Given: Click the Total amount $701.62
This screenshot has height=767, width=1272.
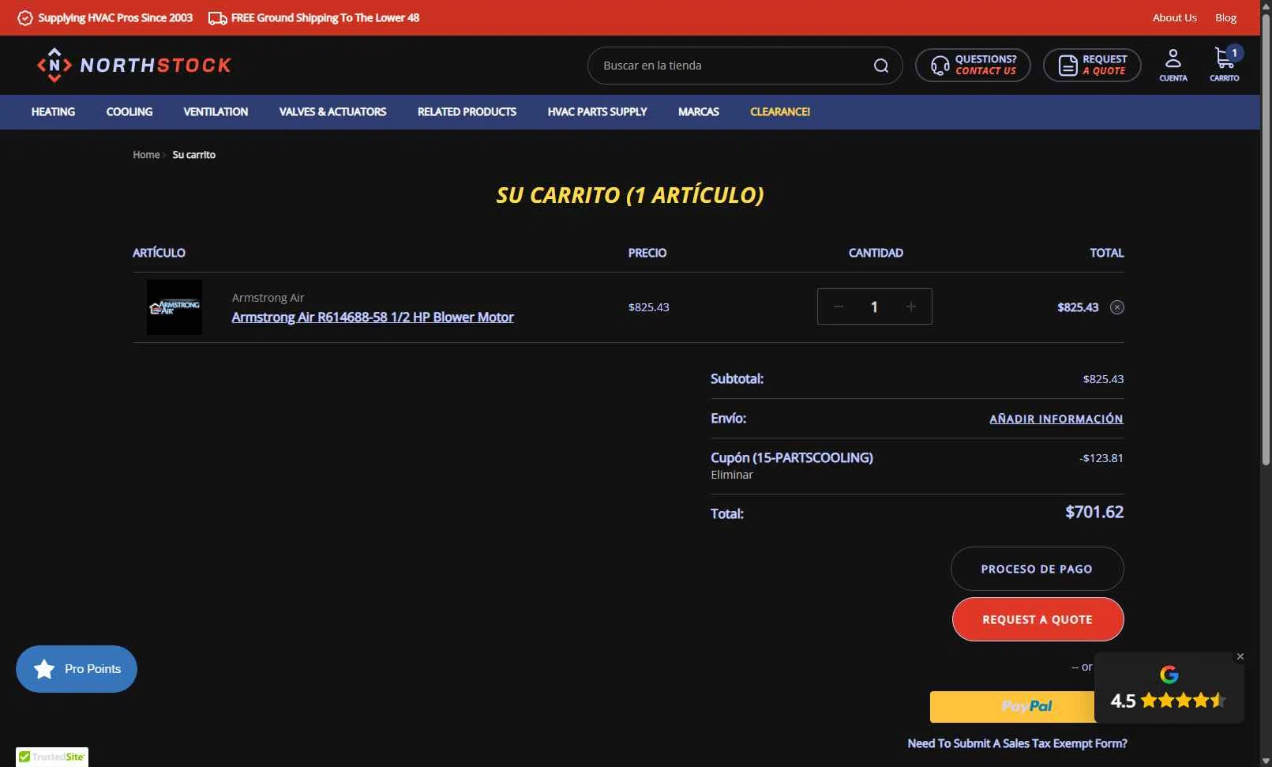Looking at the screenshot, I should pos(1094,512).
